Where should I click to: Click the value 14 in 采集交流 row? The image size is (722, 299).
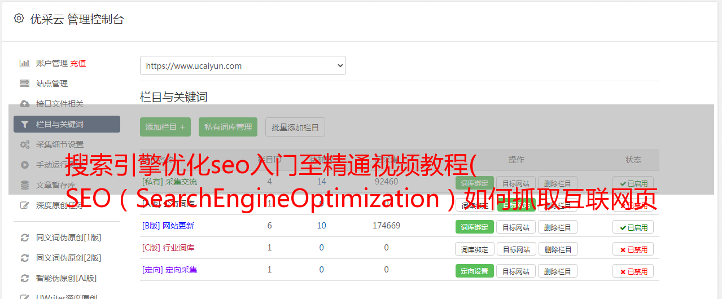321,182
